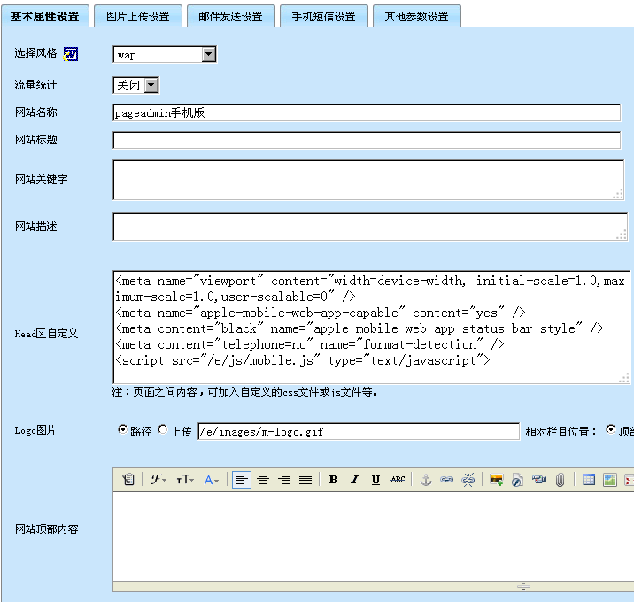This screenshot has width=634, height=602.
Task: Click the 网站标题 input field
Action: point(367,140)
